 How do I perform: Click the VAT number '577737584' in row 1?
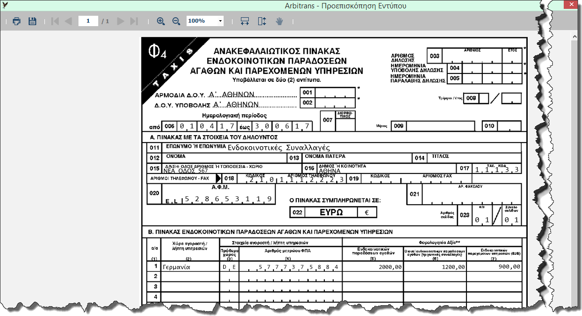[x=298, y=267]
